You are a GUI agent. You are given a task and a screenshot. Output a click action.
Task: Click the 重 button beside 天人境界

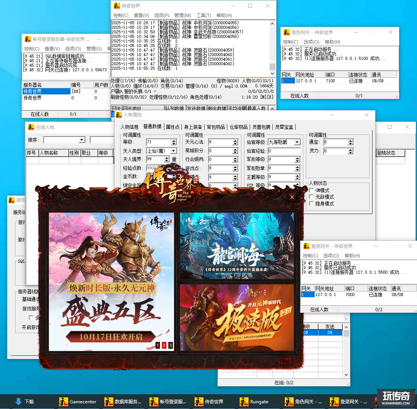(x=174, y=159)
